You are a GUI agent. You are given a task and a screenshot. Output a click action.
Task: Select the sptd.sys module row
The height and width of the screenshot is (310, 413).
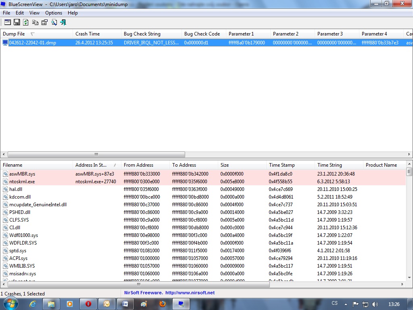(x=203, y=250)
